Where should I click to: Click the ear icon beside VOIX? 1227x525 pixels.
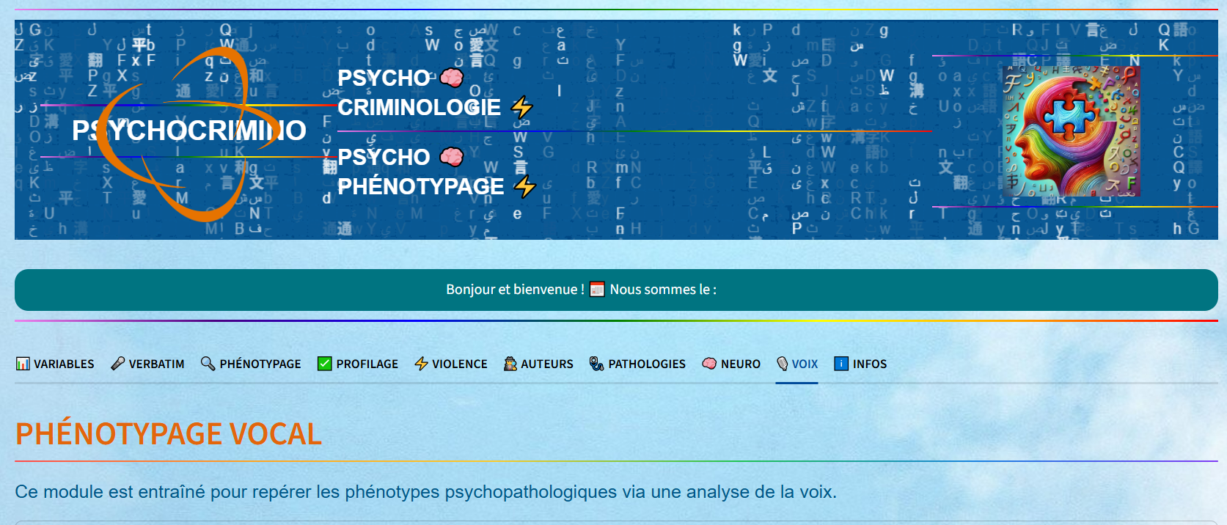click(x=783, y=364)
